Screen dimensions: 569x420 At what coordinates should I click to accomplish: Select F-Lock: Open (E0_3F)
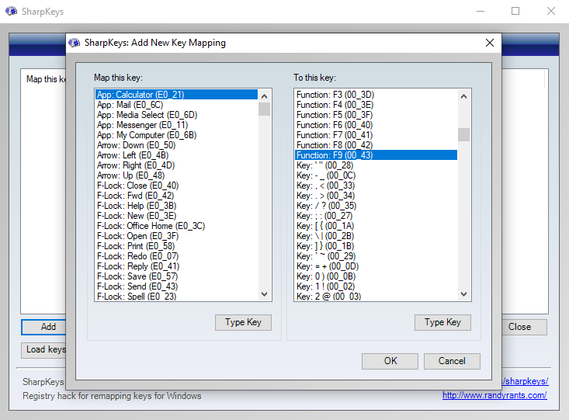(x=177, y=236)
